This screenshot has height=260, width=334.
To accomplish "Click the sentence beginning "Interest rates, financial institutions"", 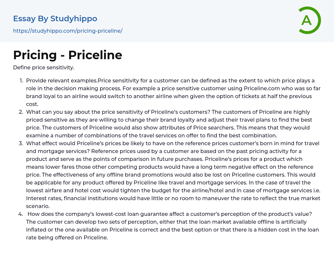I will click(x=130, y=198).
